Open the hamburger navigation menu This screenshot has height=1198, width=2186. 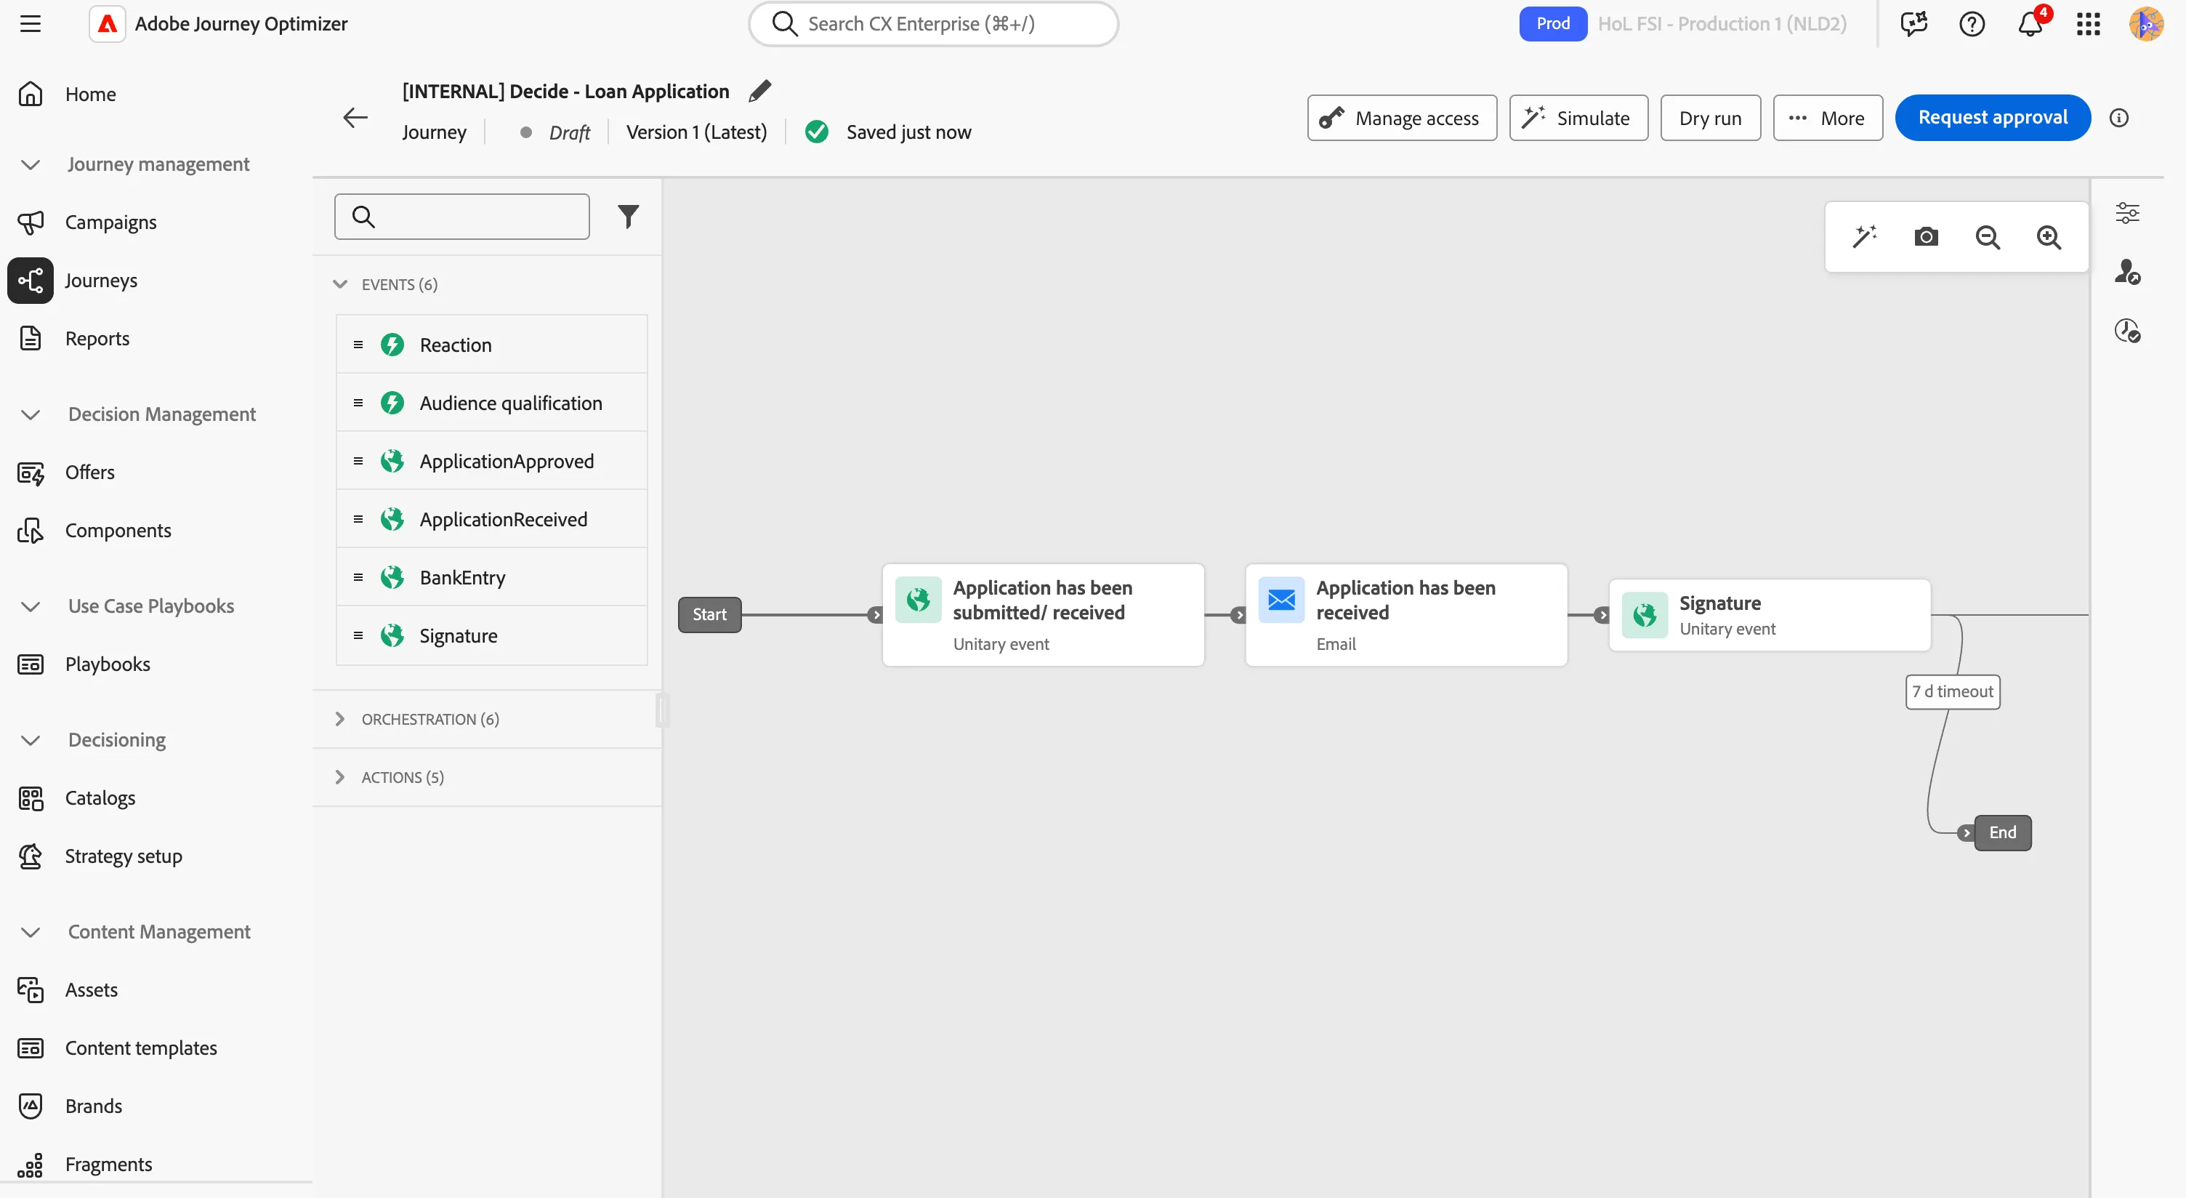coord(31,24)
